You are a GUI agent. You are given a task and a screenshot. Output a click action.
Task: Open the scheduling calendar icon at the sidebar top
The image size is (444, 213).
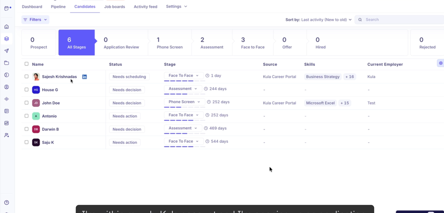tap(7, 8)
